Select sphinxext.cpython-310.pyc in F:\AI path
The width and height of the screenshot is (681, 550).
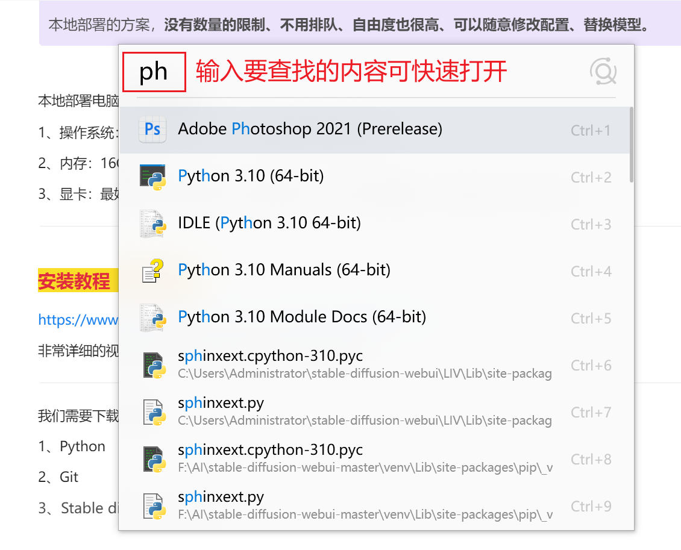click(374, 458)
